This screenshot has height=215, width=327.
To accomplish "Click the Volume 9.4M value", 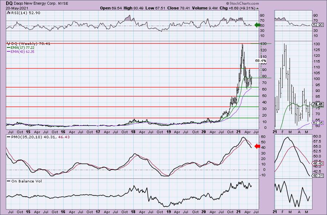I will (x=204, y=8).
